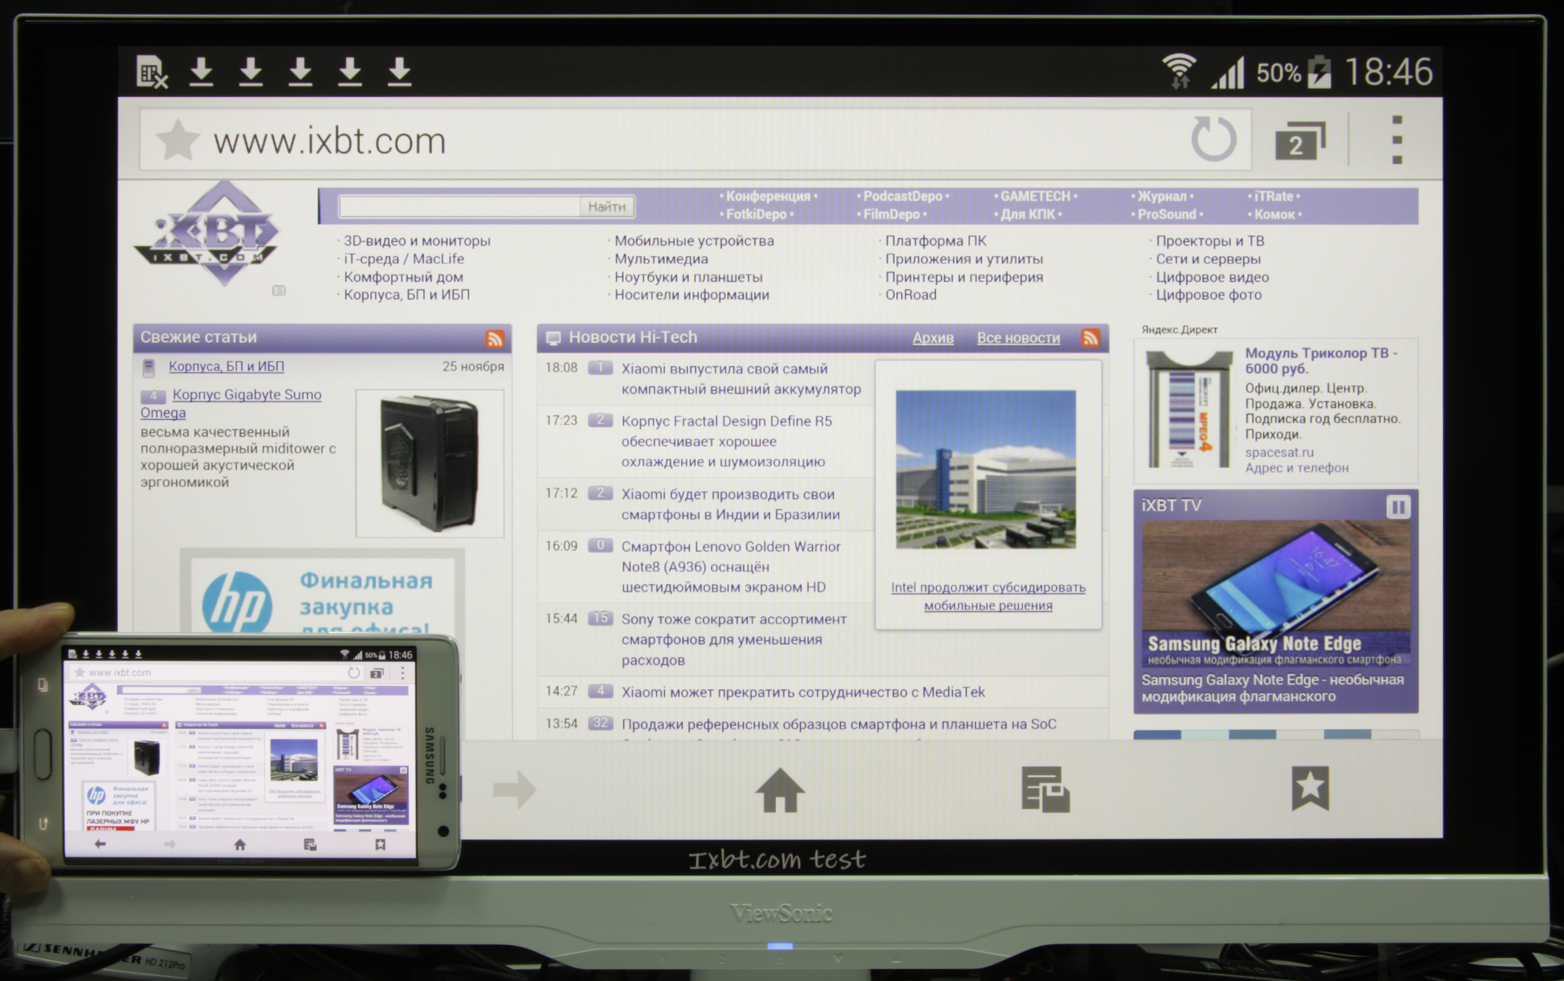This screenshot has height=981, width=1564.
Task: Open the Конференция top menu item
Action: pyautogui.click(x=768, y=196)
